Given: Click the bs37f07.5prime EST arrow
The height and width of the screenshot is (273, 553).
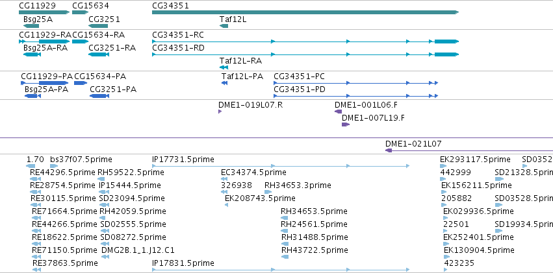Looking at the screenshot, I should coord(54,166).
